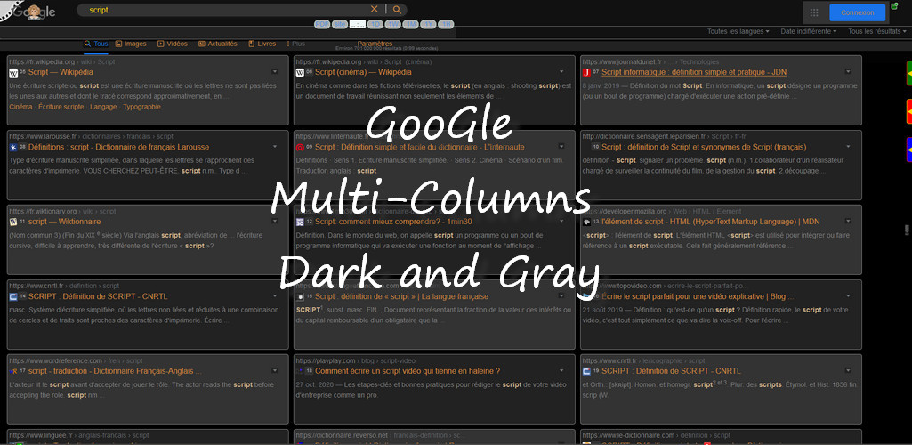Expand options arrow of the playplay result
The height and width of the screenshot is (445, 912).
pos(561,370)
